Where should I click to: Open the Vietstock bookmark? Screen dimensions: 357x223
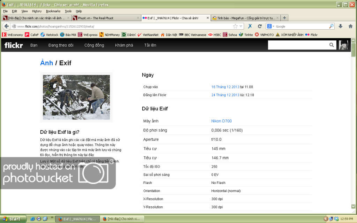pos(50,35)
